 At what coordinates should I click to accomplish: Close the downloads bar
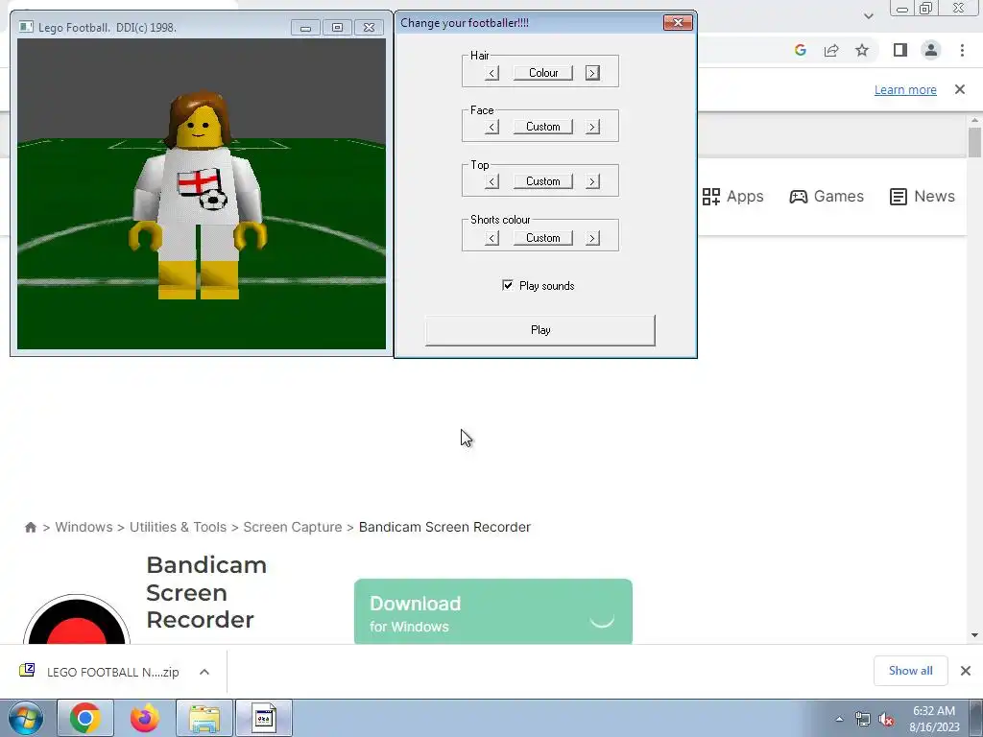[x=966, y=671]
